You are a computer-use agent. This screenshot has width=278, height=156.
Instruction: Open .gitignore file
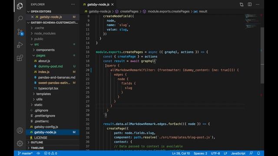pyautogui.click(x=53, y=110)
